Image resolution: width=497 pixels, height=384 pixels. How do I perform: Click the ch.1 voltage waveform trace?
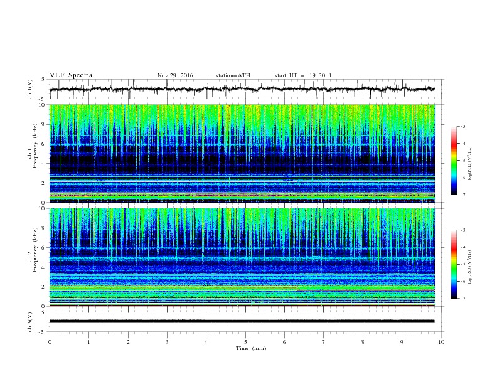click(242, 89)
